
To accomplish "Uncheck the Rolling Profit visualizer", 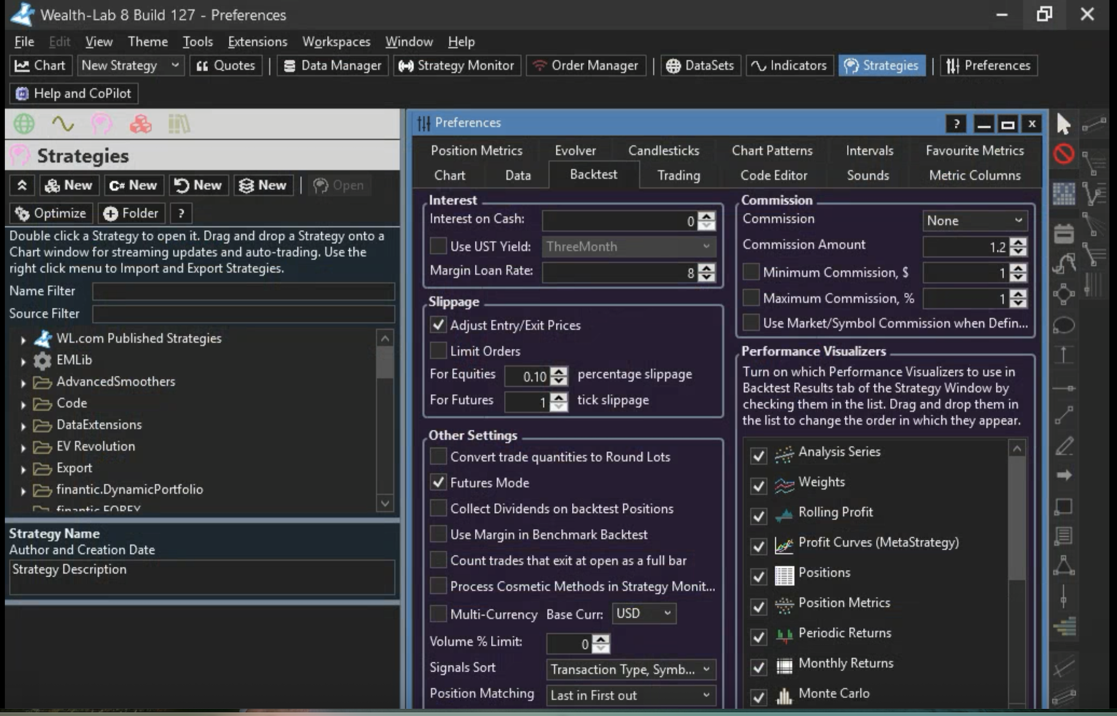I will pos(759,516).
